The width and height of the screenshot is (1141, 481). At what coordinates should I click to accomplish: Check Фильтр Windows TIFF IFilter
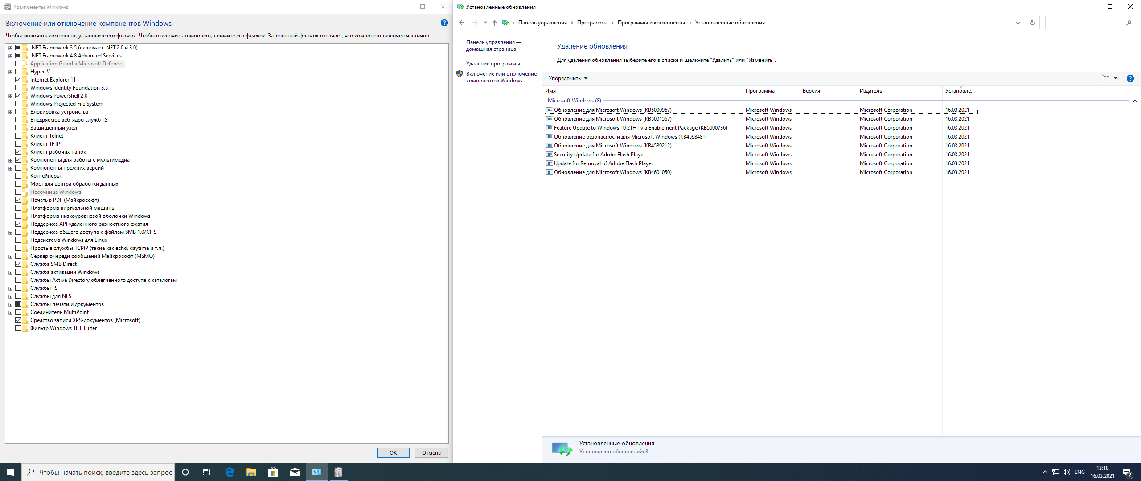[18, 328]
